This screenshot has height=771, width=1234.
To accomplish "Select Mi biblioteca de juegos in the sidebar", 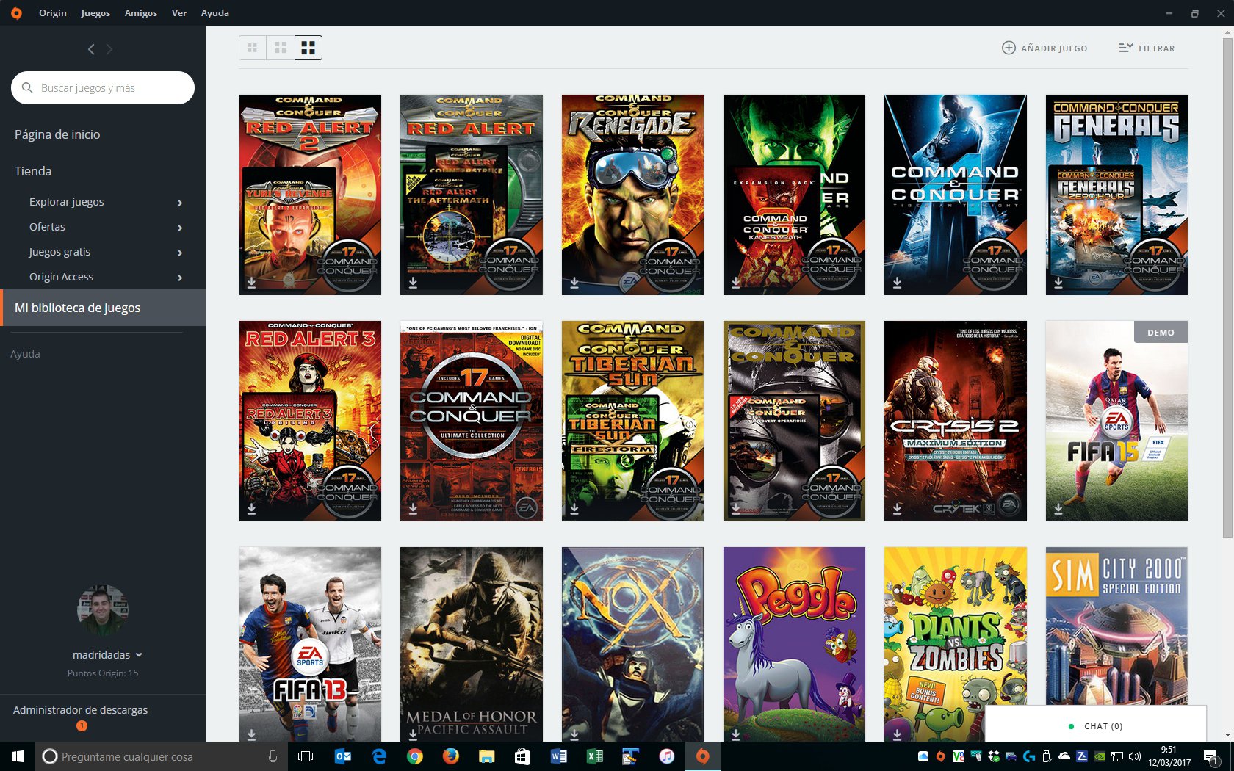I will click(x=103, y=308).
